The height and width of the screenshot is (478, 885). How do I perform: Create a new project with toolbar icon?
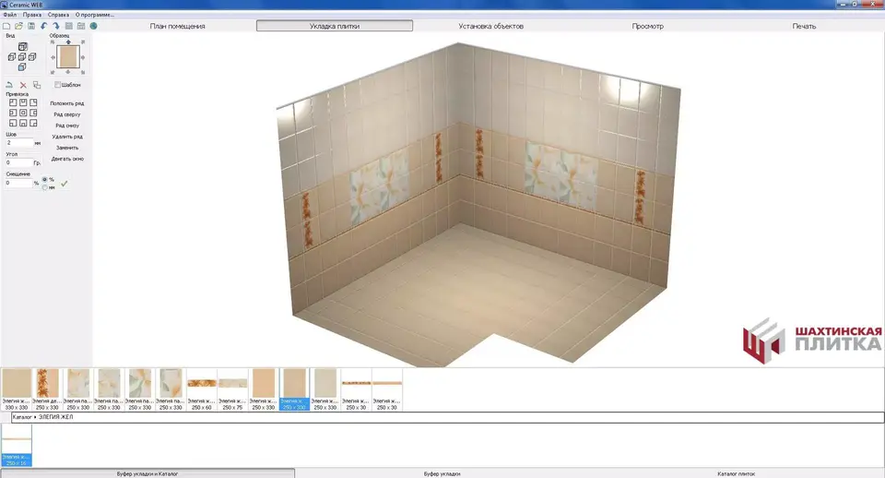tap(6, 26)
